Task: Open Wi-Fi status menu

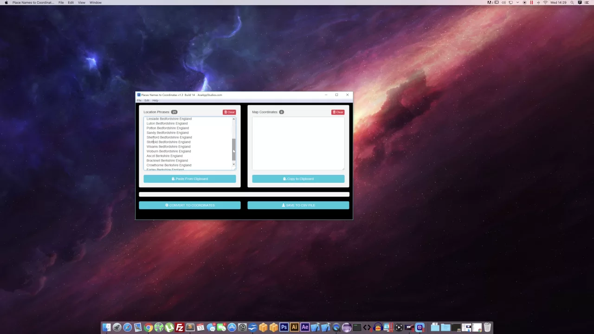Action: [545, 2]
